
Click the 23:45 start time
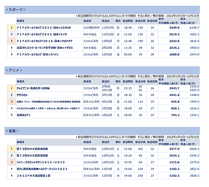tap(128, 162)
